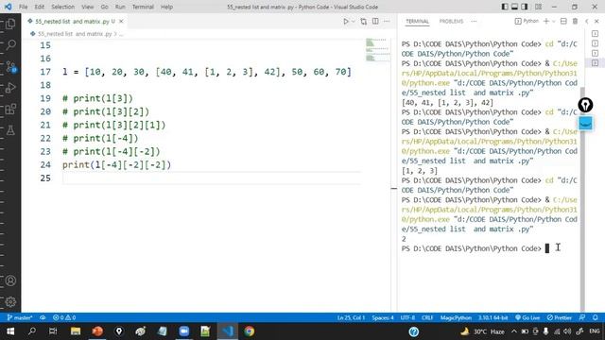Click the restore panel chevron left of close
This screenshot has height=340, width=605.
(x=586, y=21)
